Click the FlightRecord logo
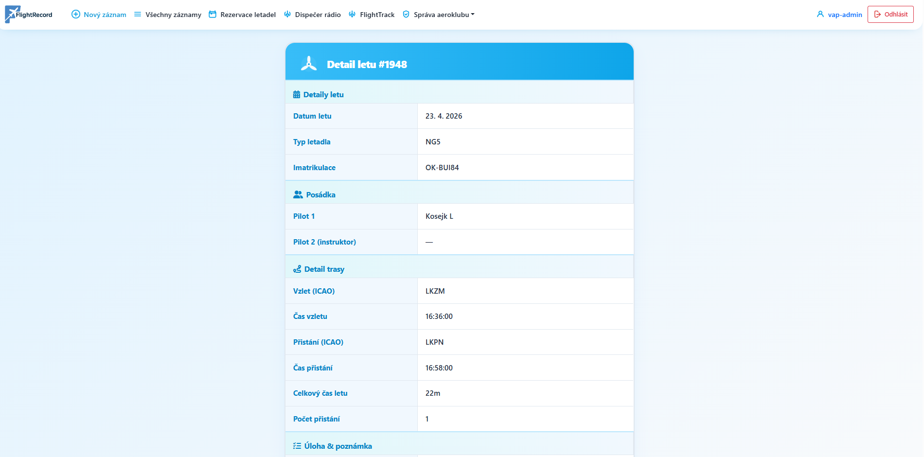The image size is (924, 457). point(29,15)
